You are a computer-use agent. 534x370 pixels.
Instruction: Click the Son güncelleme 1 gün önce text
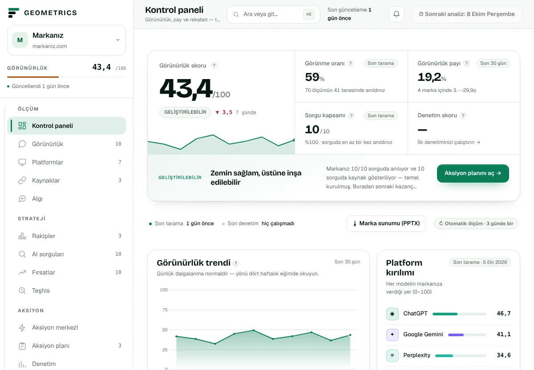pos(349,14)
